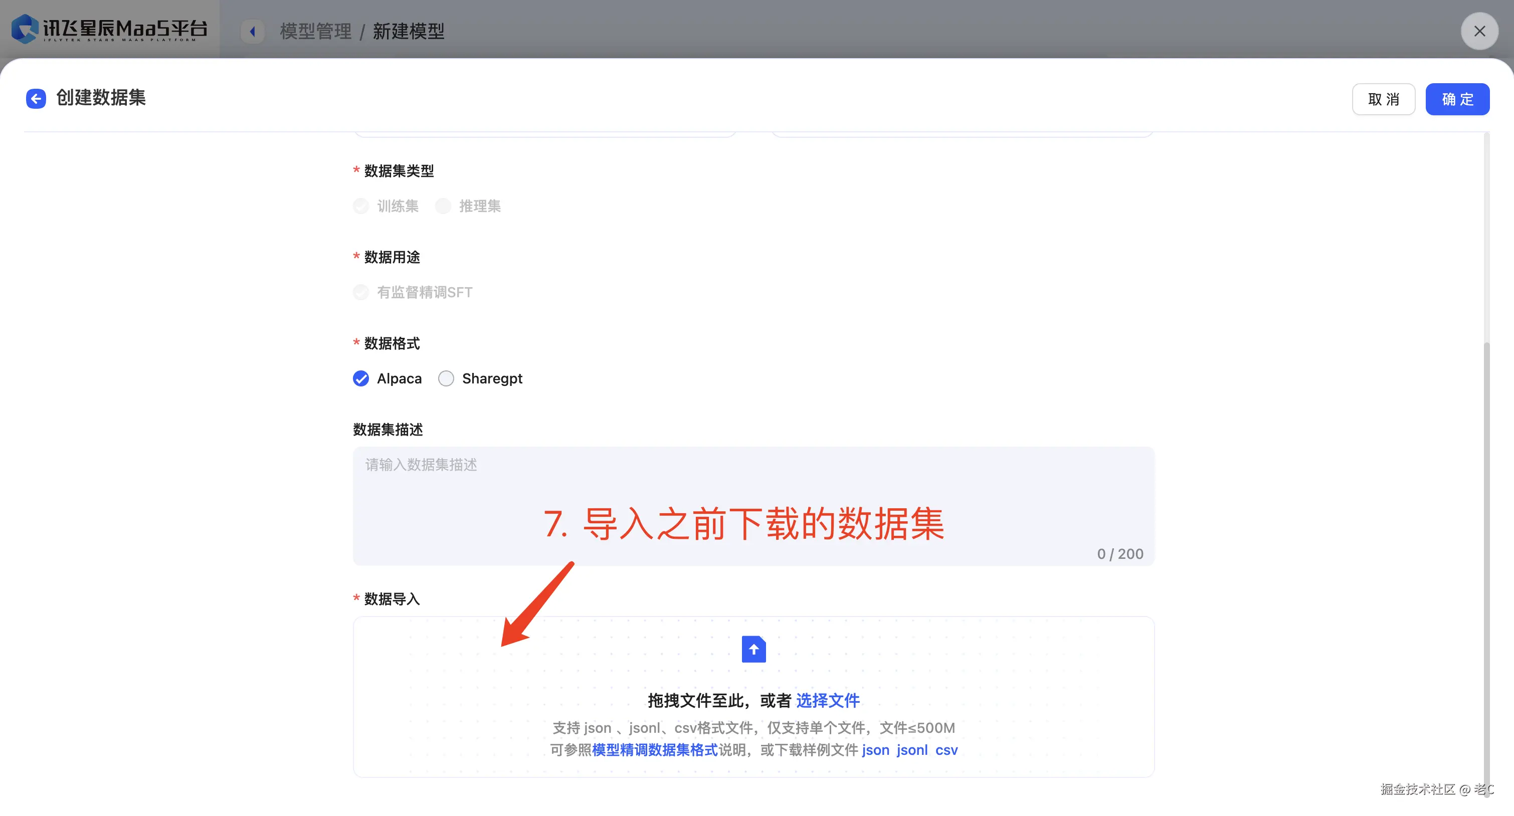Click the back arrow beside the breadcrumb
Image resolution: width=1514 pixels, height=816 pixels.
(253, 31)
